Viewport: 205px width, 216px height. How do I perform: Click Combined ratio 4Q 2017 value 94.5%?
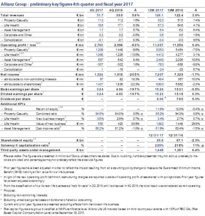(x=100, y=114)
